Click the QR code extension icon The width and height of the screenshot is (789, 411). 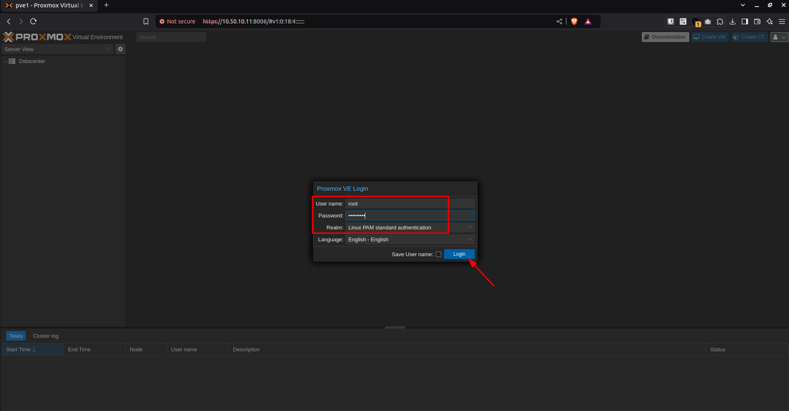[683, 21]
